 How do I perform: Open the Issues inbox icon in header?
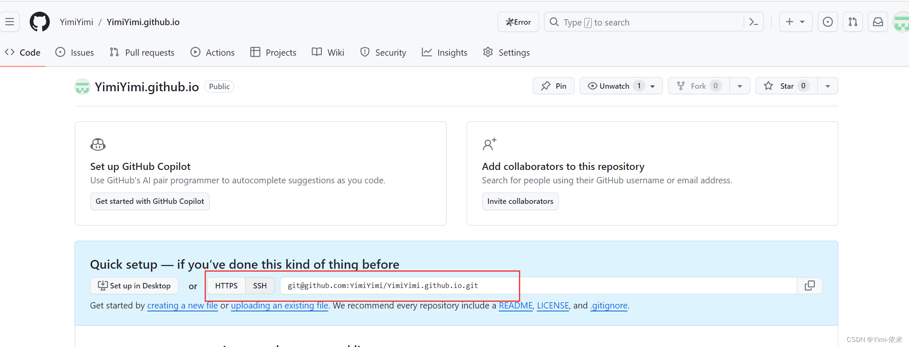click(828, 22)
